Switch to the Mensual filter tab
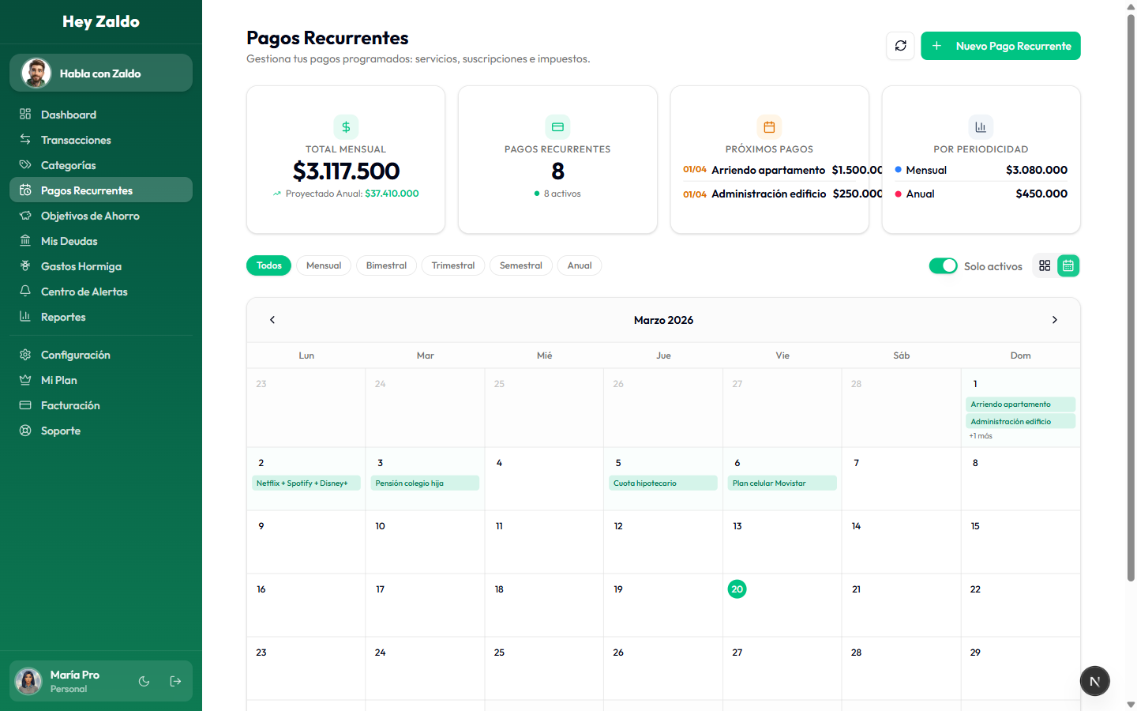Viewport: 1137px width, 711px height. click(323, 265)
